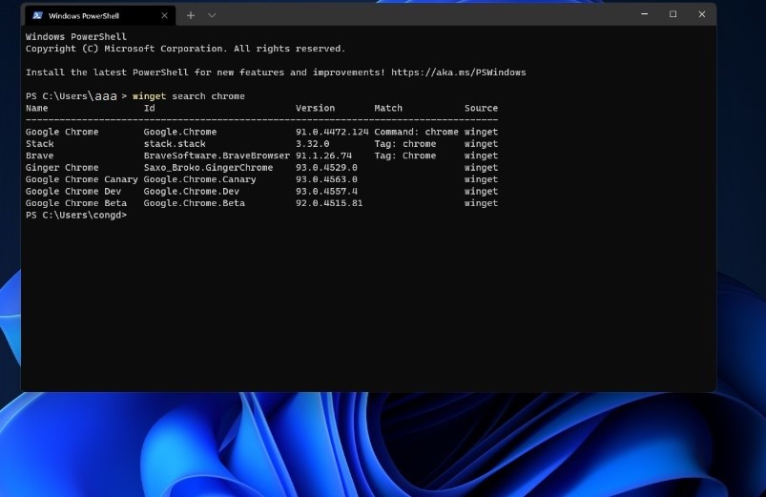Image resolution: width=766 pixels, height=497 pixels.
Task: Expand the new tab profile dropdown
Action: (212, 15)
